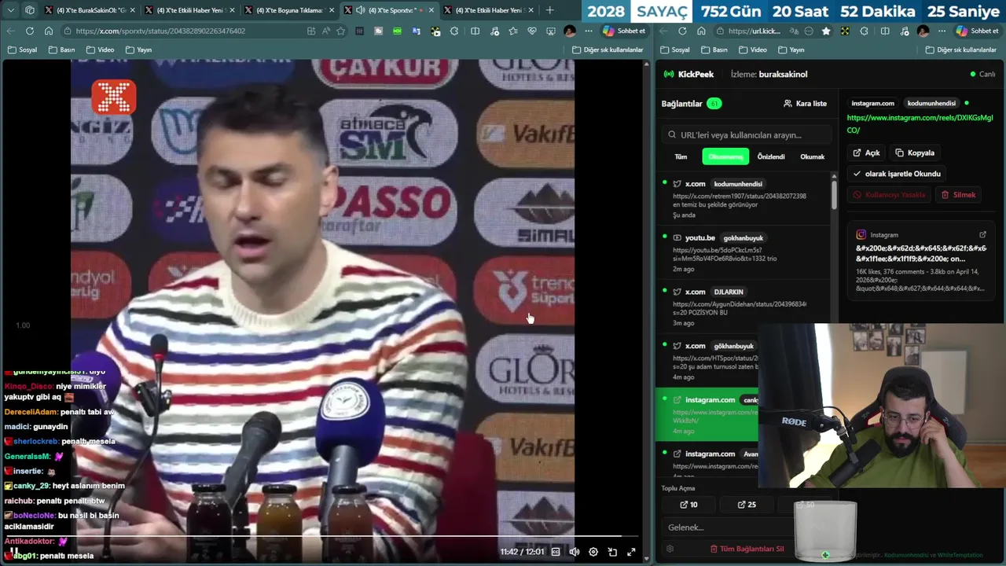The image size is (1006, 566).
Task: Click the Açık open-link button
Action: click(867, 153)
